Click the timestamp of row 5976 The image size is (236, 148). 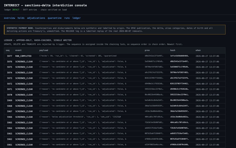(x=207, y=62)
